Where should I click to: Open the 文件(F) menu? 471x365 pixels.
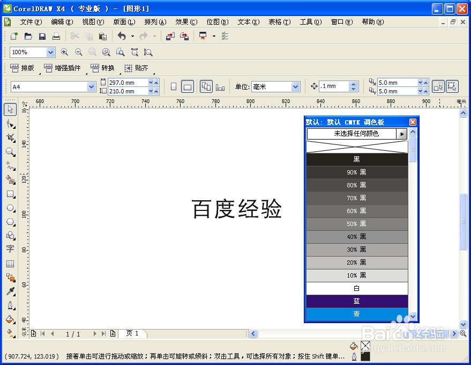click(x=31, y=22)
